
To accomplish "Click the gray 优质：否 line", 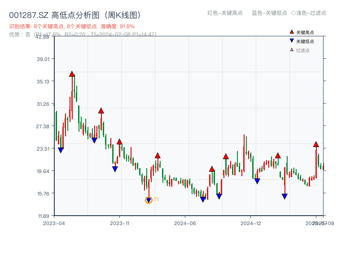I will pos(83,35).
